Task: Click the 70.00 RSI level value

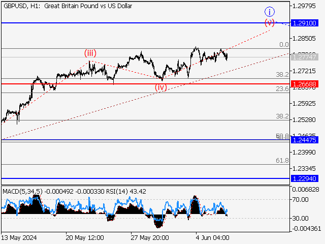Action: 300,200
